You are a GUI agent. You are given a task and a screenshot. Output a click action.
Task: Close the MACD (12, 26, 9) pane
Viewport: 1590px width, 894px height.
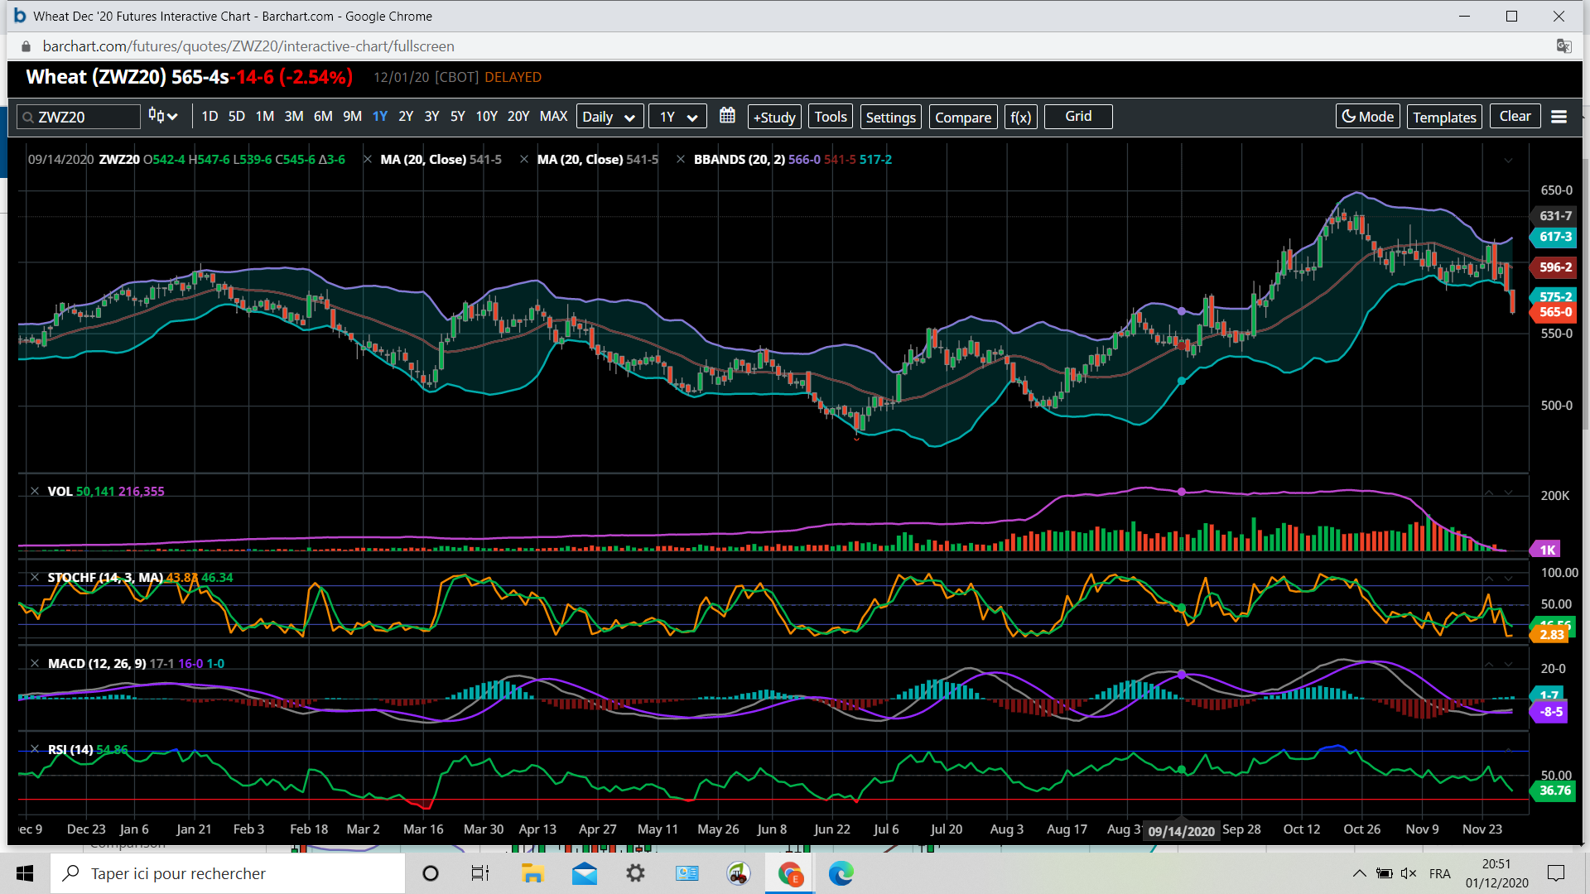pos(35,664)
